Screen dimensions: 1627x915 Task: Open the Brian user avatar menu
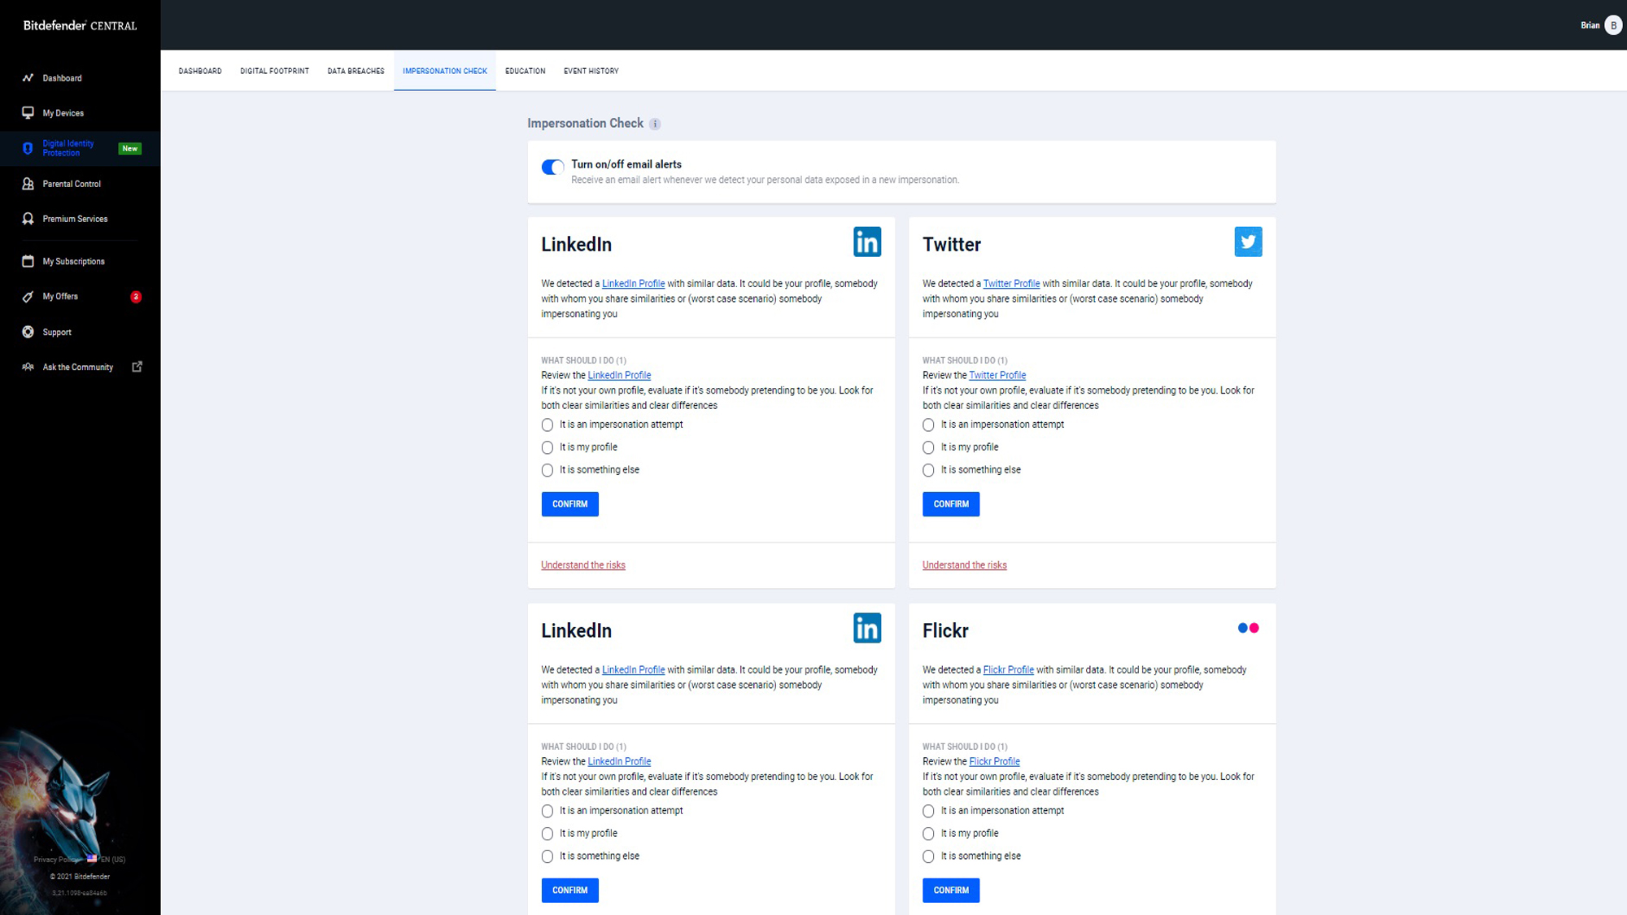click(x=1612, y=25)
